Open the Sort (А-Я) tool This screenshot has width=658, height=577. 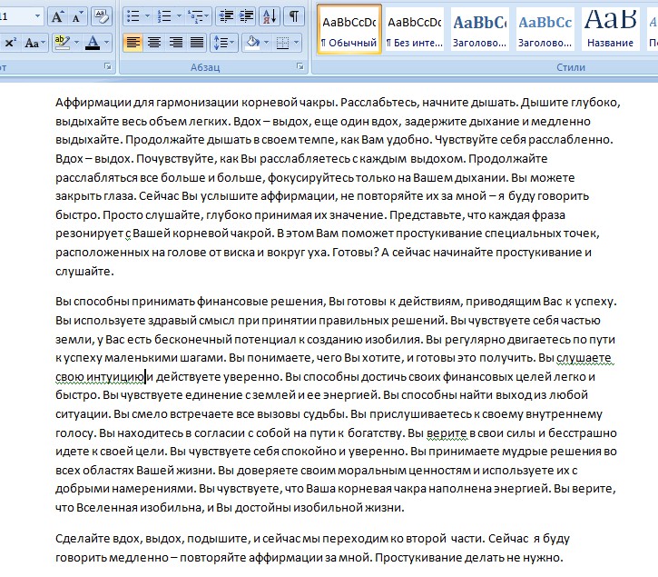(270, 16)
